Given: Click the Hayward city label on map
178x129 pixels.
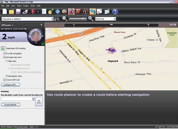Looking at the screenshot, I should (113, 61).
